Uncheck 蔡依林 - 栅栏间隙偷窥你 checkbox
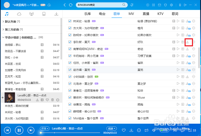The height and width of the screenshot is (136, 201). (x=70, y=97)
